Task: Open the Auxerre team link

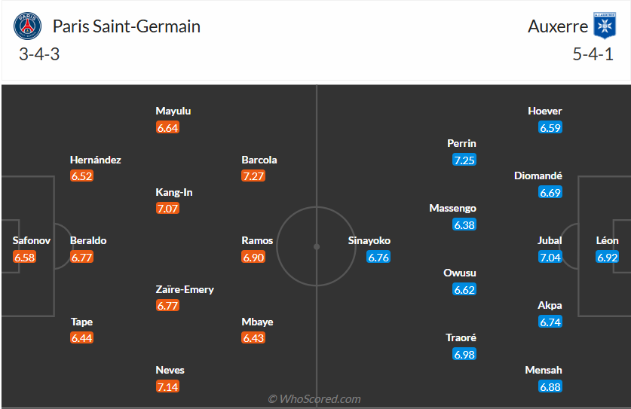Action: (558, 26)
